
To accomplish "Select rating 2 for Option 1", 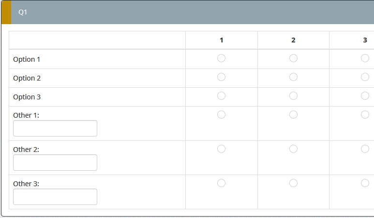I will 293,58.
